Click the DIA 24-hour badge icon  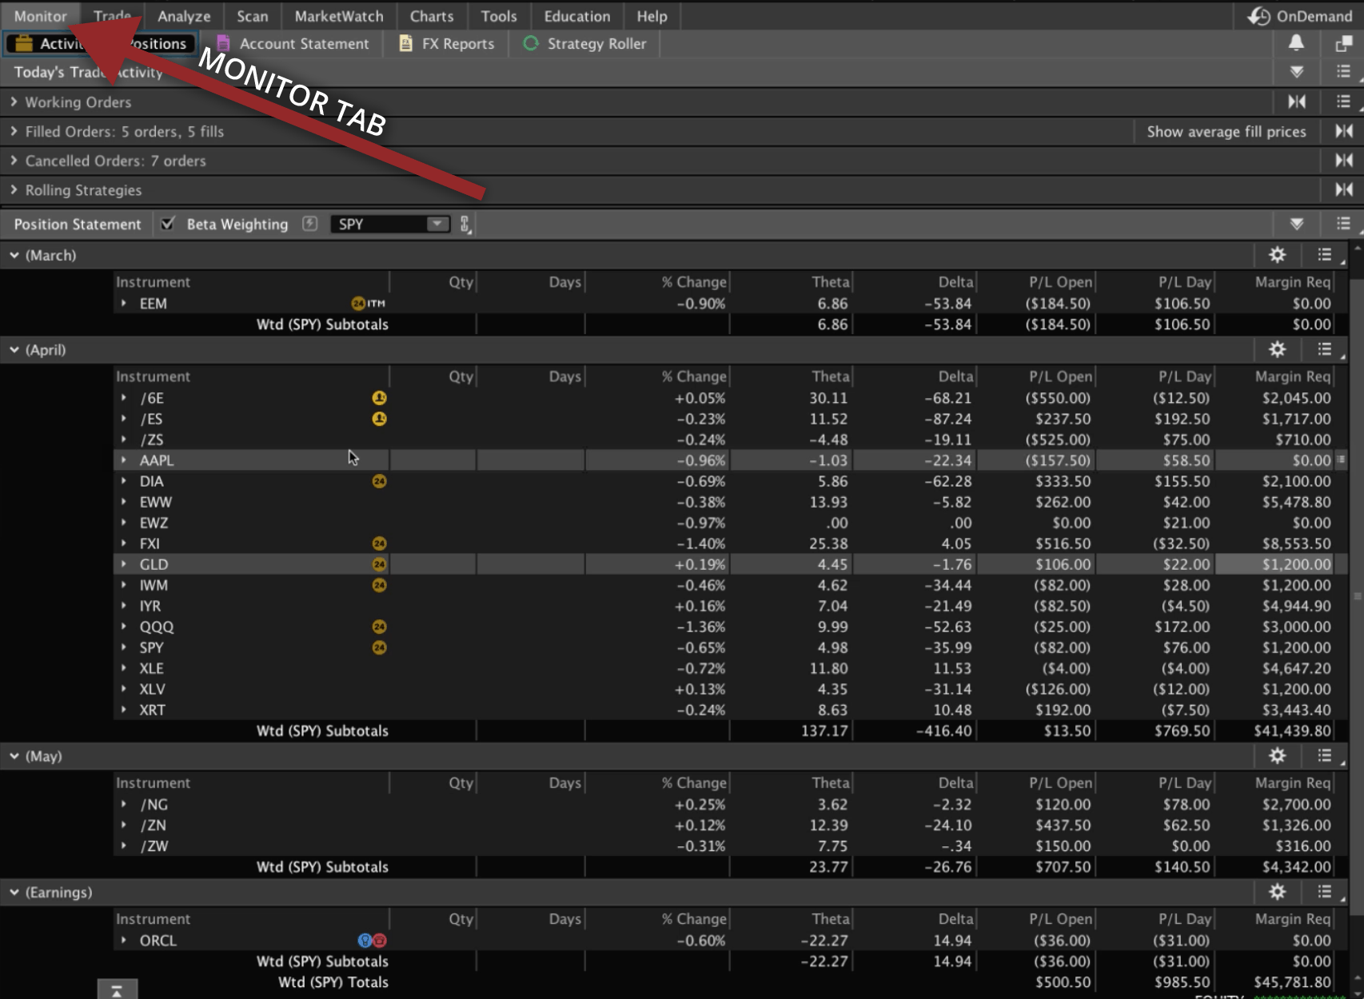379,481
